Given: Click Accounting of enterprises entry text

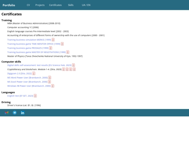Looking at the screenshot, I should point(56,35).
